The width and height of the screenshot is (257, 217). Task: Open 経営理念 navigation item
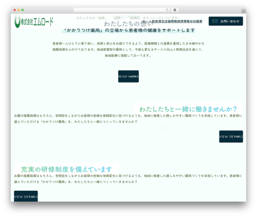click(x=158, y=22)
